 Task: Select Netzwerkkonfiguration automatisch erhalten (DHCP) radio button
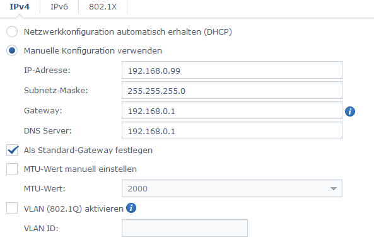coord(12,31)
